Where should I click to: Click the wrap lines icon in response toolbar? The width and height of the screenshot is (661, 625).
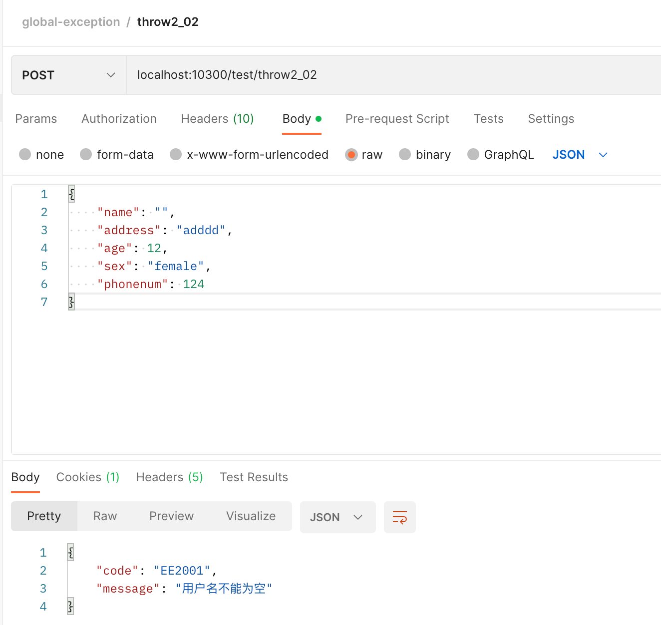[399, 517]
